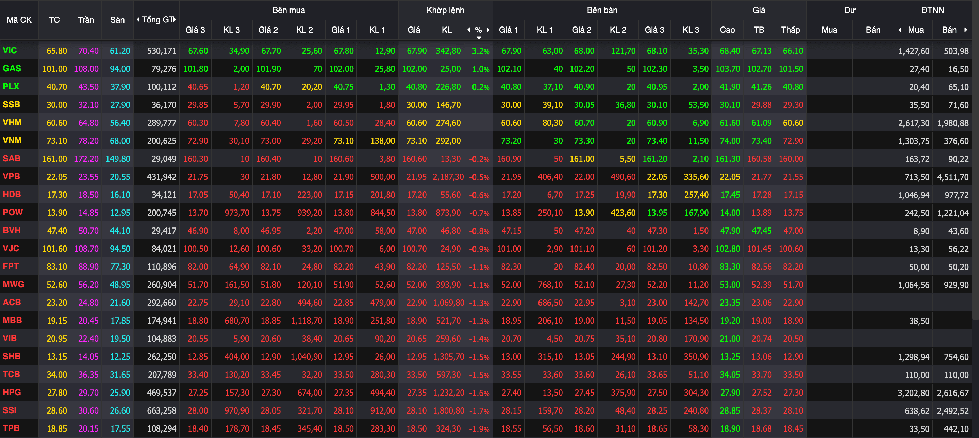The image size is (979, 438).
Task: Click the ĐTNN group header
Action: (933, 10)
